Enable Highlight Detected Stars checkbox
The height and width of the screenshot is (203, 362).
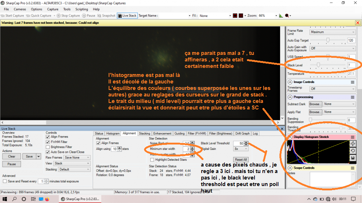click(152, 160)
